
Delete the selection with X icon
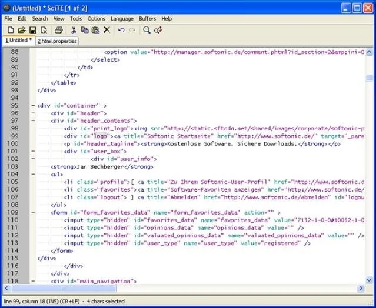click(x=107, y=30)
